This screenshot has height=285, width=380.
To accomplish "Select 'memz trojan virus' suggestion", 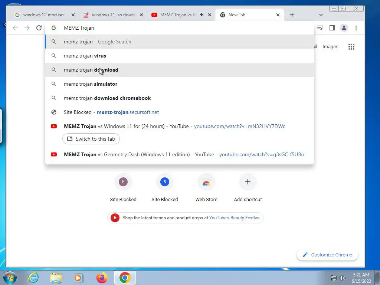I will [x=180, y=56].
